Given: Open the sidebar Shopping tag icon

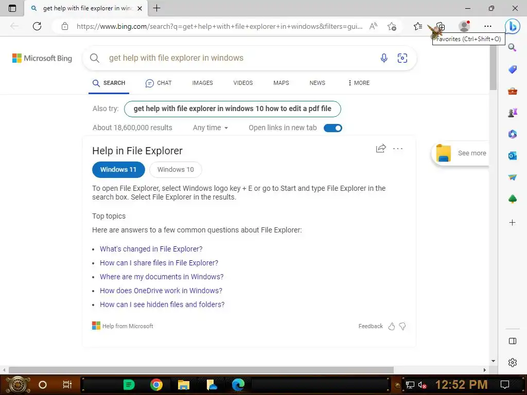Looking at the screenshot, I should [x=512, y=69].
